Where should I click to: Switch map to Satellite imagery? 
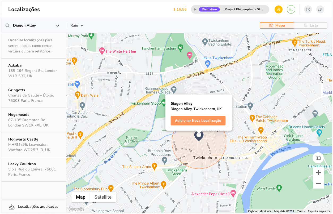pos(103,197)
